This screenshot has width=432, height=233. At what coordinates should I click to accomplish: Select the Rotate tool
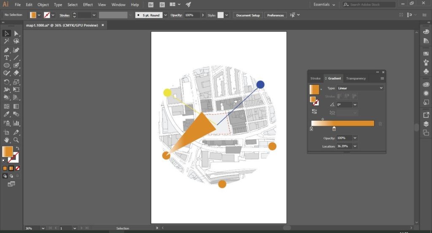6,82
